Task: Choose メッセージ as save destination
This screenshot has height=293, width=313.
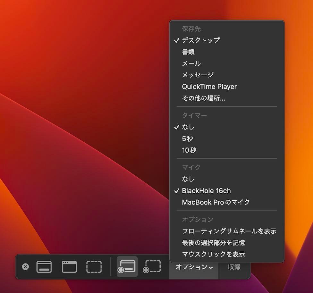Action: pos(227,75)
